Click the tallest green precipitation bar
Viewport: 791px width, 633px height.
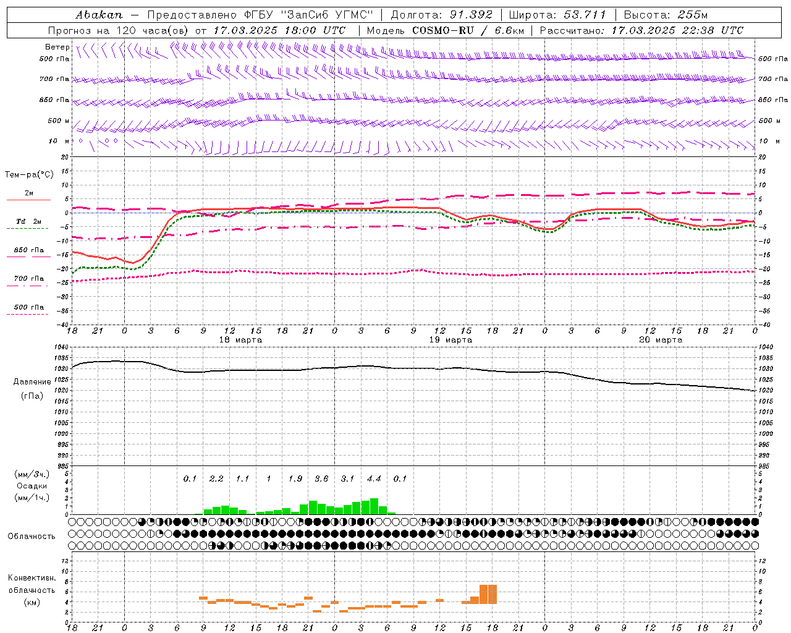(x=374, y=506)
